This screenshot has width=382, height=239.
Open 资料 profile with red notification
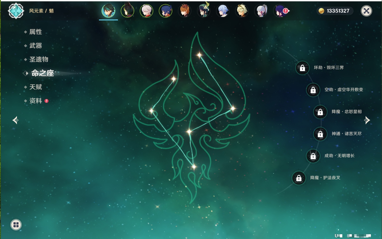[35, 101]
